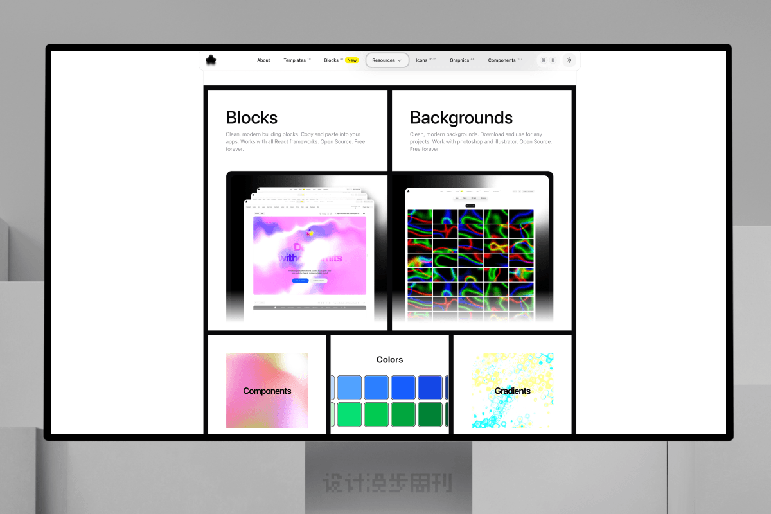Click the neon Backgrounds preview grid

click(470, 263)
